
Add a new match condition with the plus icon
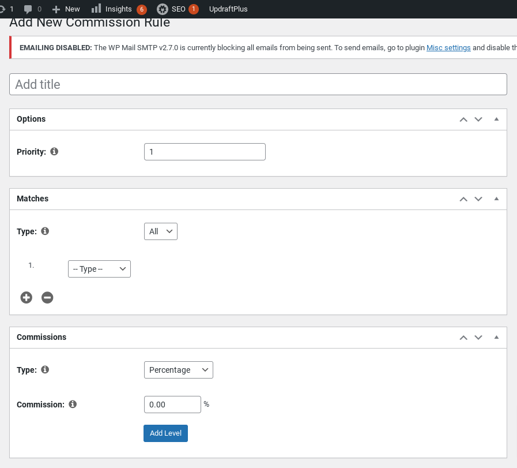pos(26,297)
